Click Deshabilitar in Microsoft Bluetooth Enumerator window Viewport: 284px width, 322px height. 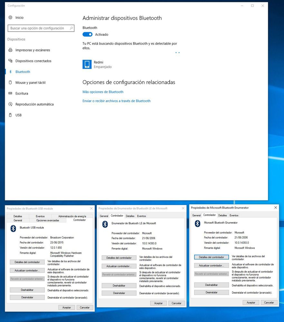(x=212, y=285)
